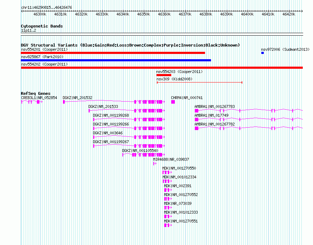This screenshot has width=313, height=245.
Task: Click the DGKZ|NM_001199267 transcript label
Action: click(x=111, y=142)
